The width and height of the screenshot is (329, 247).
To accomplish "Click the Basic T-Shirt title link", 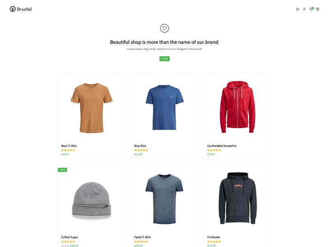I will pyautogui.click(x=69, y=146).
